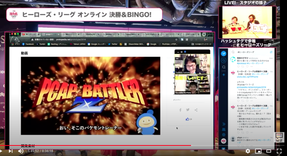This screenshot has width=287, height=156.
Task: Open the accounts icon in Twitter sidebar
Action: (x=224, y=129)
